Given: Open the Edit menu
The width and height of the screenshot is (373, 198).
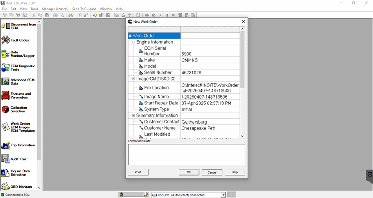Looking at the screenshot, I should tap(13, 9).
